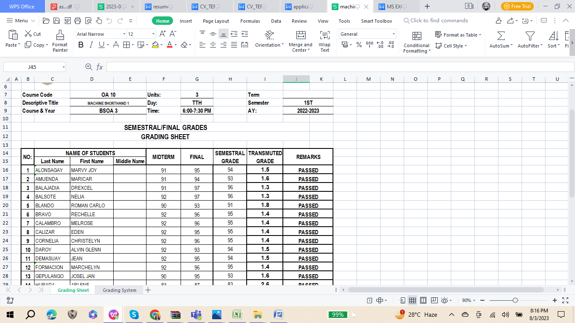
Task: Toggle Normal view in the status bar
Action: (413, 301)
